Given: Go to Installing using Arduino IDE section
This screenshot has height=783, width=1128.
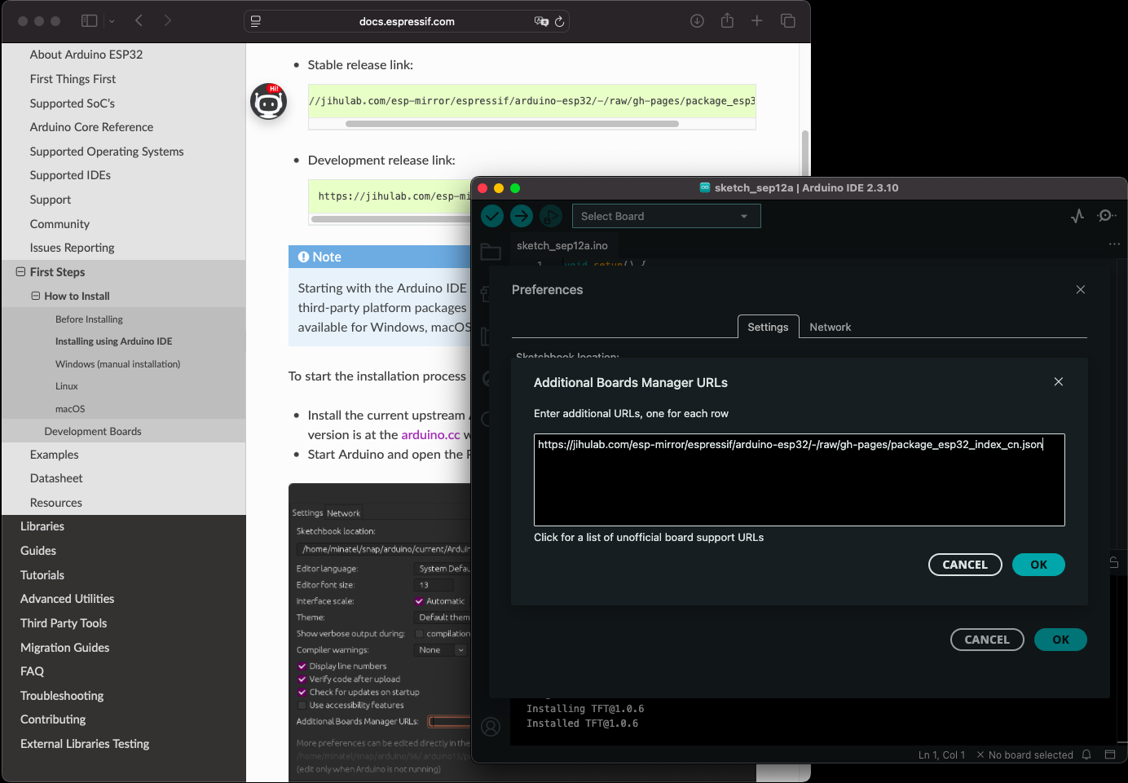Looking at the screenshot, I should tap(113, 341).
